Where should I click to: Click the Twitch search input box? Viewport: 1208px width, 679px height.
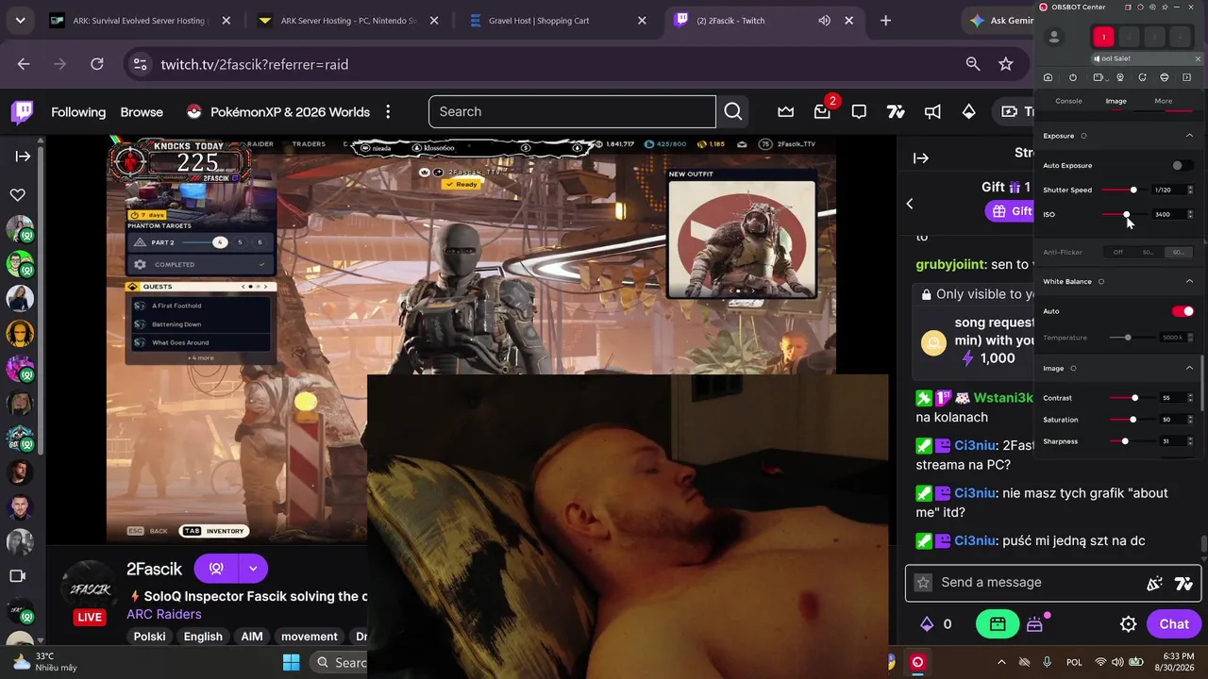coord(572,111)
